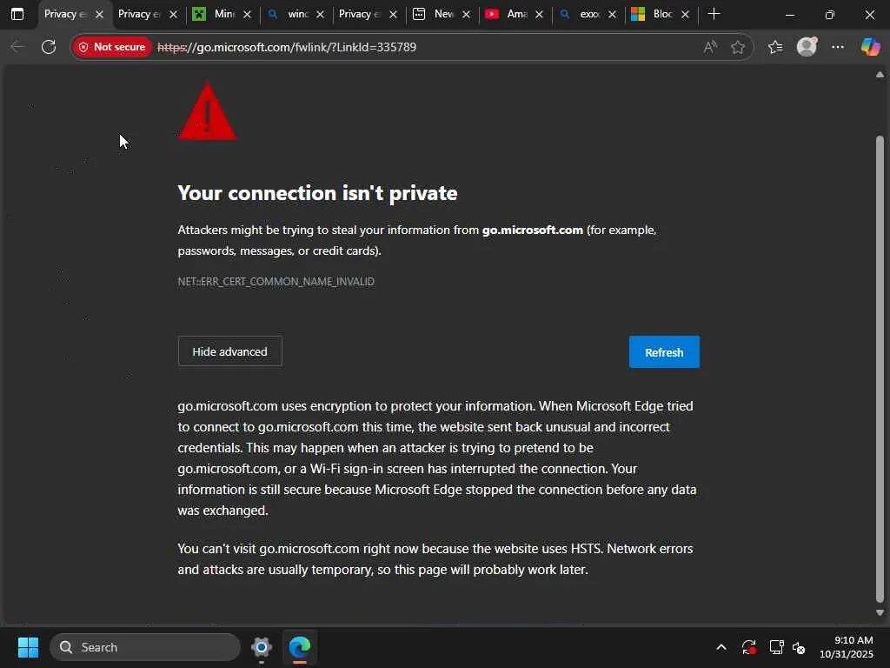Add this page to favorites star
The height and width of the screenshot is (668, 890).
[x=737, y=47]
